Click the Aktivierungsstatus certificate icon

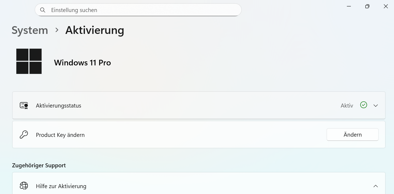pyautogui.click(x=24, y=106)
